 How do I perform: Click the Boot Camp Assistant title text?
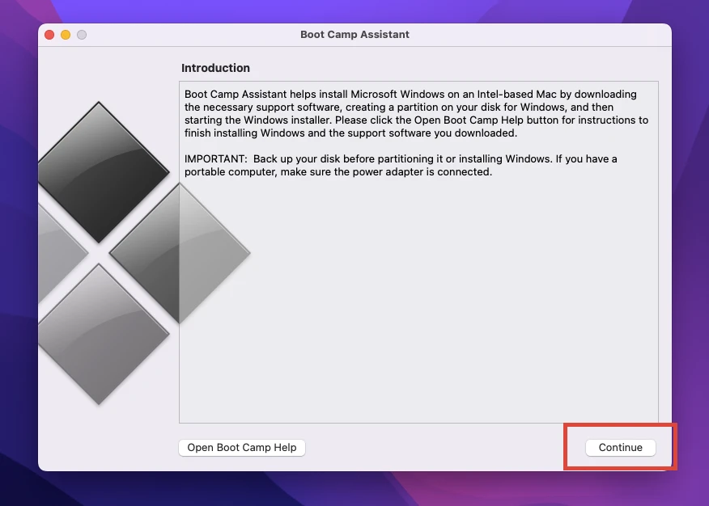[354, 35]
